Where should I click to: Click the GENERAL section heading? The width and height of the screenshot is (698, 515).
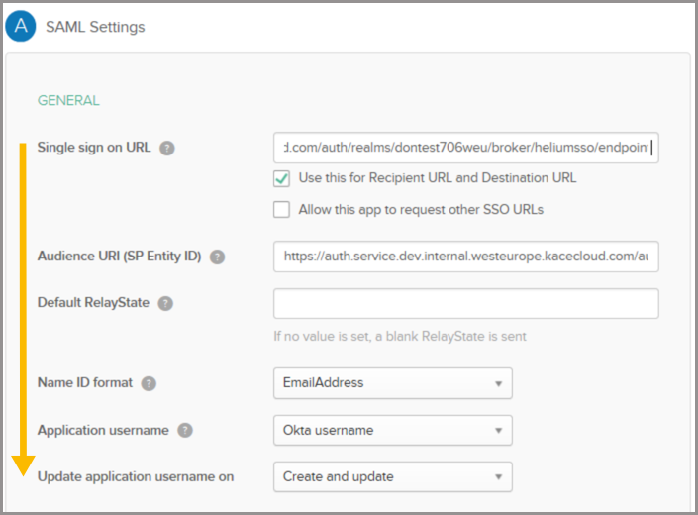click(68, 100)
